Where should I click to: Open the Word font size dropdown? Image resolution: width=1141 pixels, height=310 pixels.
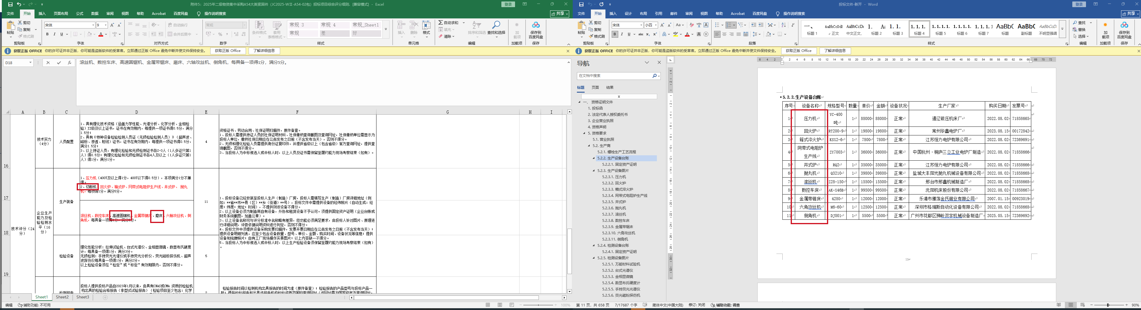click(656, 25)
